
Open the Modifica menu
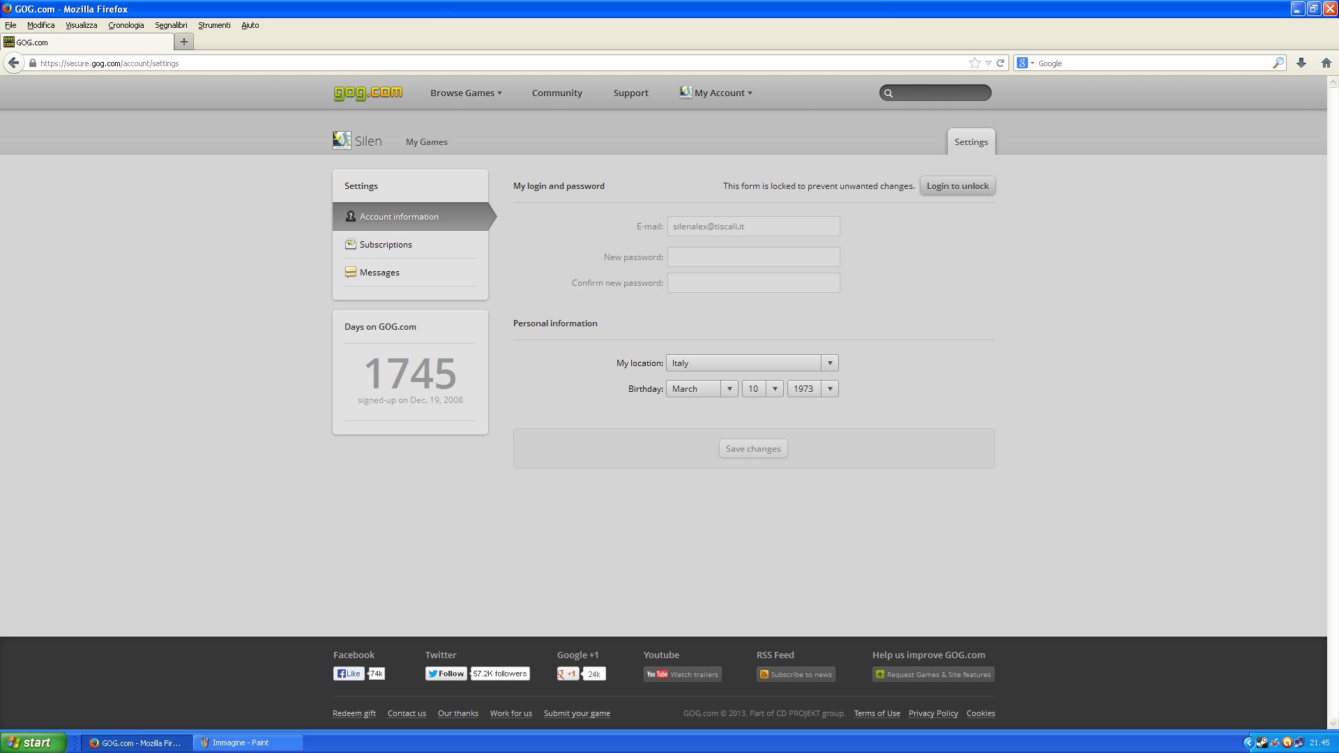(40, 25)
